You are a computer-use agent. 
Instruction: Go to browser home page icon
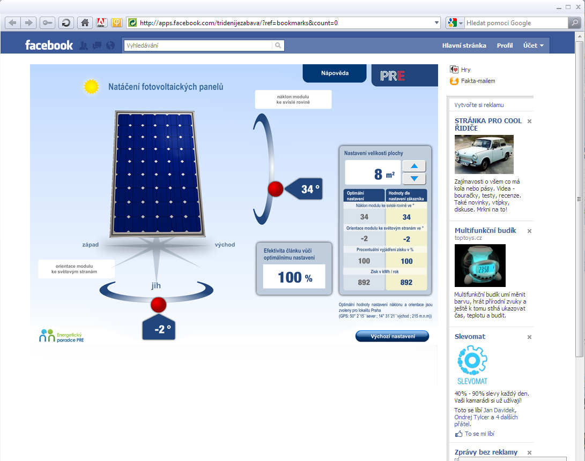[84, 22]
